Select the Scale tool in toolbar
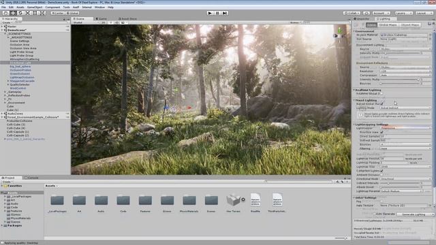This screenshot has height=245, width=436. coord(27,13)
